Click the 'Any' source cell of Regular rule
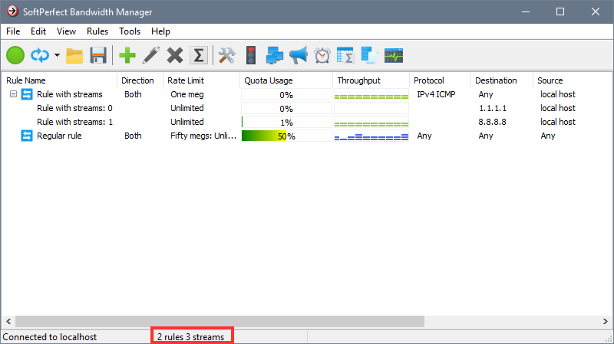This screenshot has height=344, width=614. click(x=547, y=136)
